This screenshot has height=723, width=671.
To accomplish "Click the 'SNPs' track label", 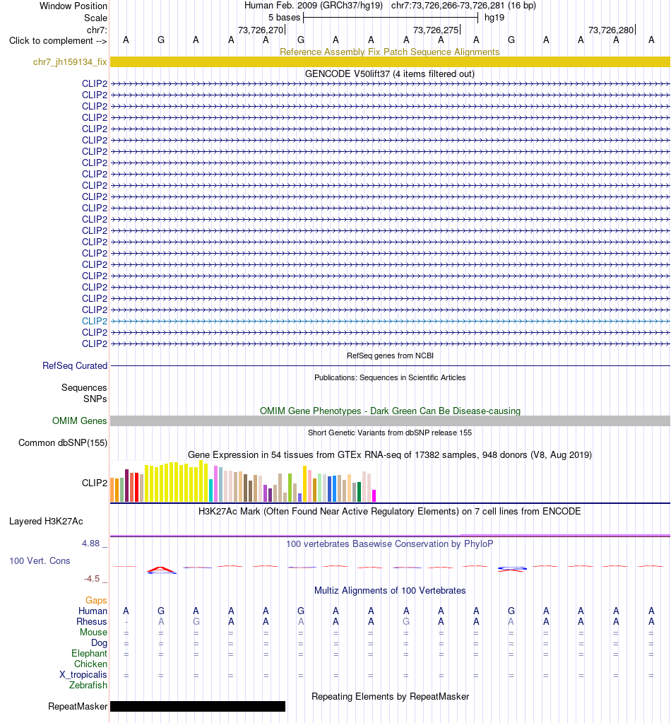I will click(x=95, y=399).
